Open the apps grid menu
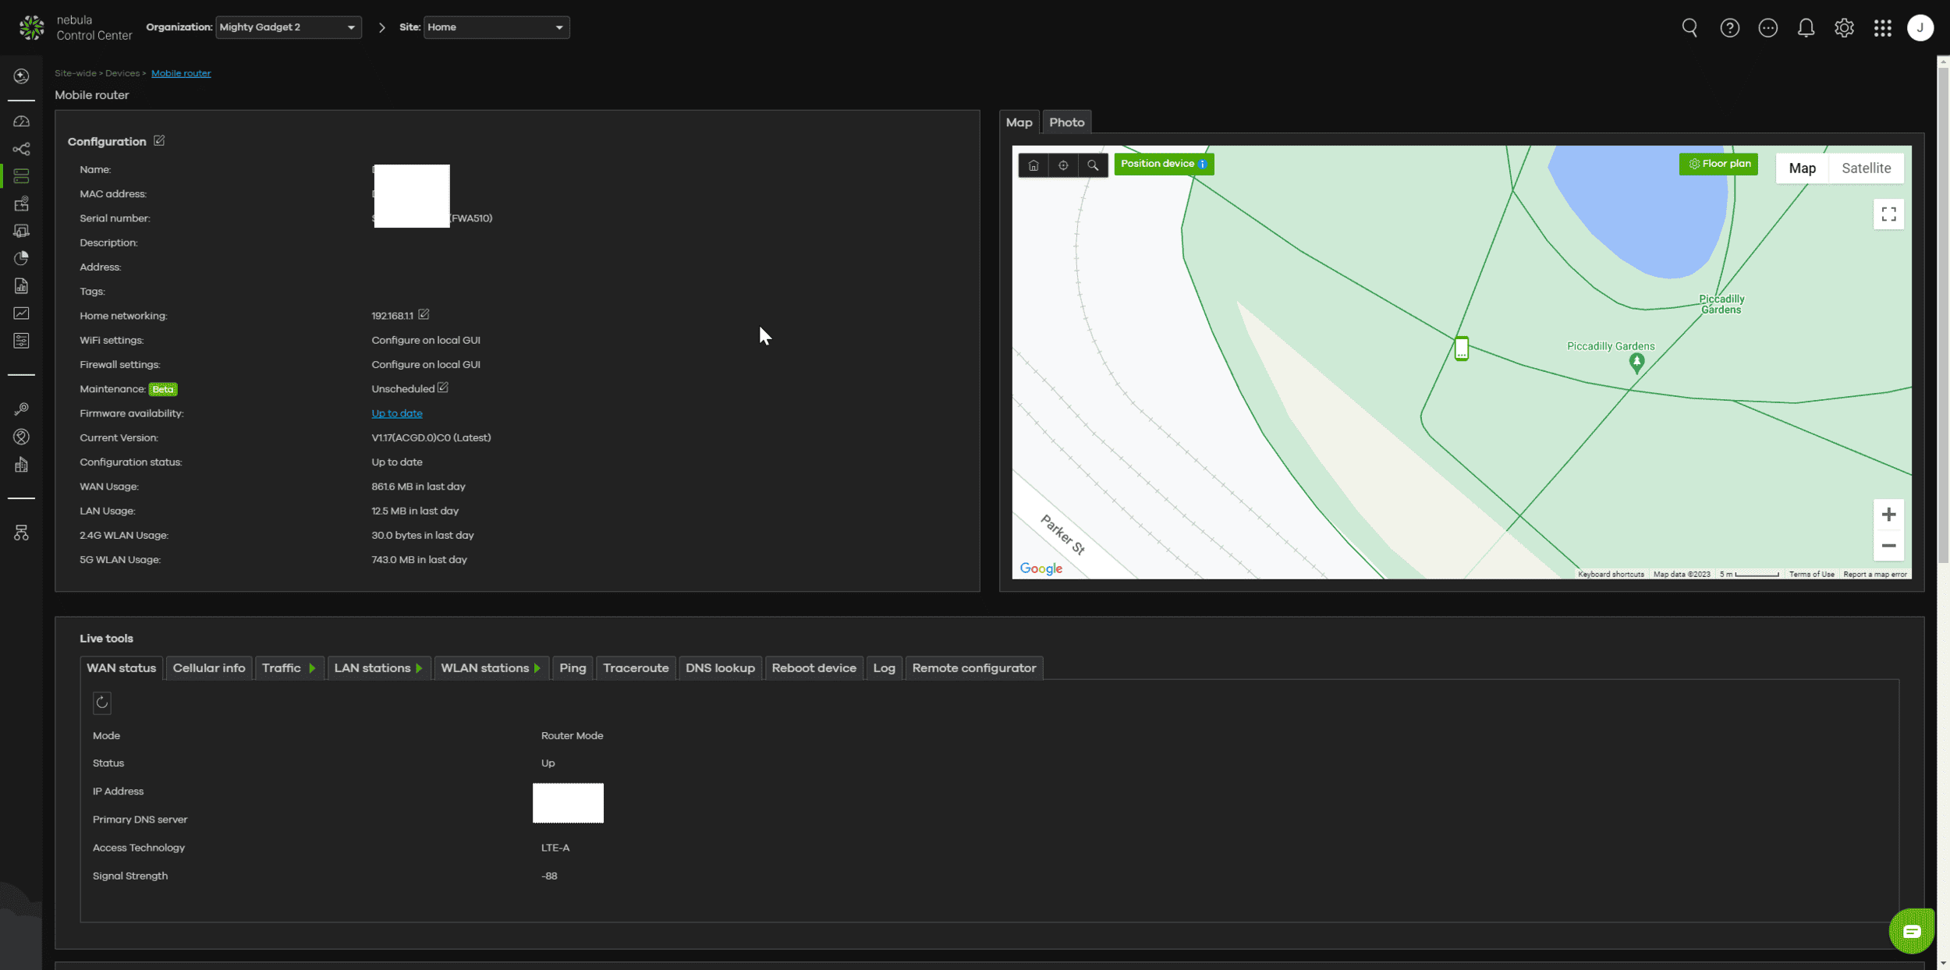The image size is (1950, 970). pyautogui.click(x=1883, y=28)
